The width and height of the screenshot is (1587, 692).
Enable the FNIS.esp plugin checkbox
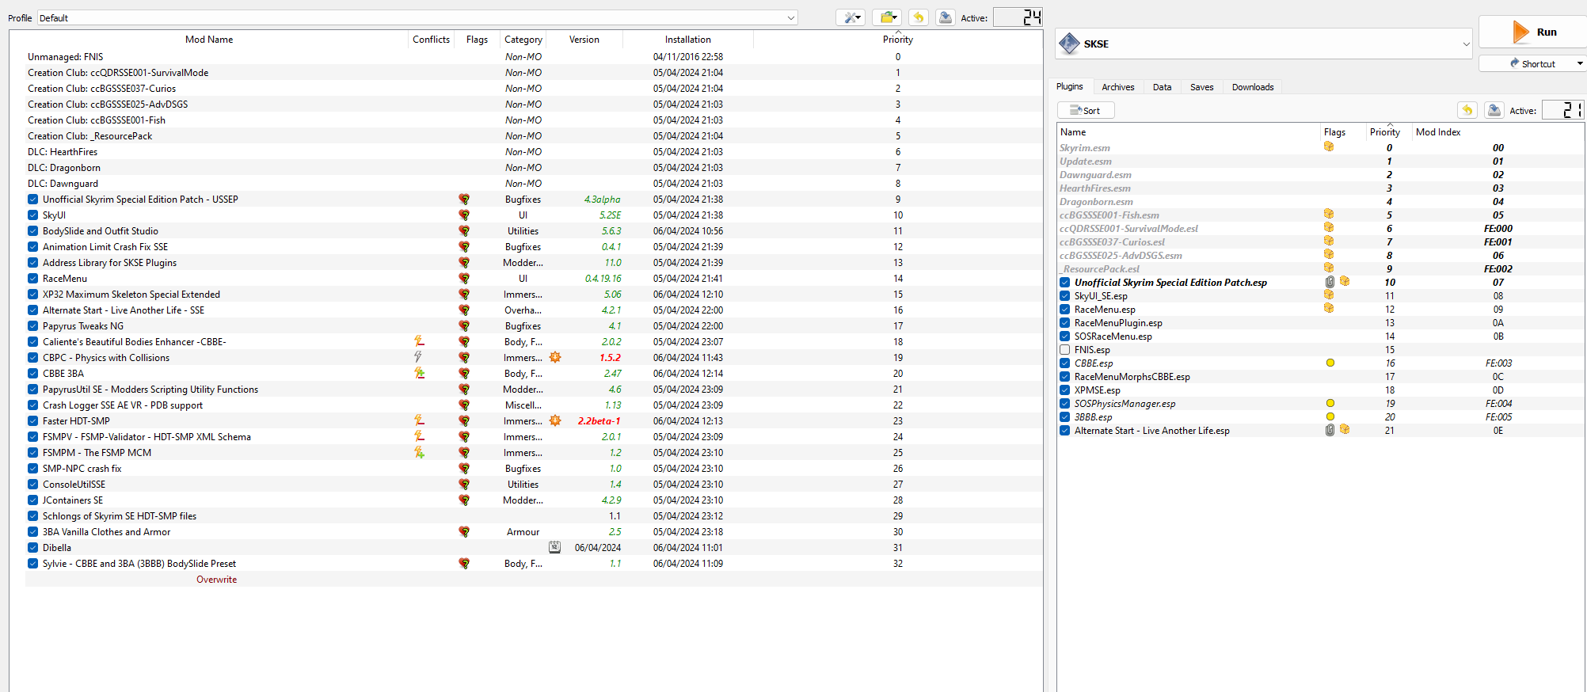tap(1065, 349)
